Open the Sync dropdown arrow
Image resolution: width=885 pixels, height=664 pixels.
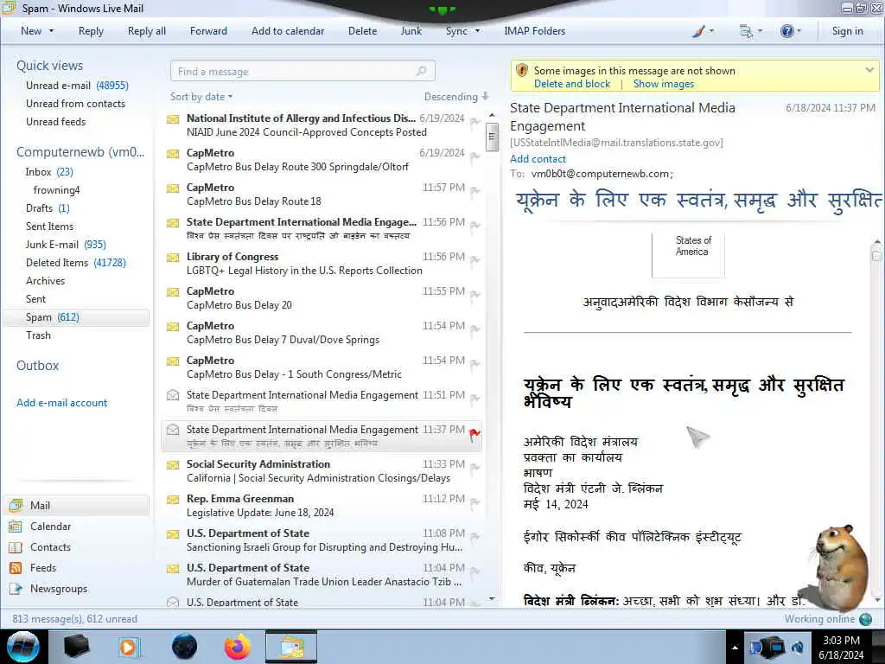coord(477,32)
